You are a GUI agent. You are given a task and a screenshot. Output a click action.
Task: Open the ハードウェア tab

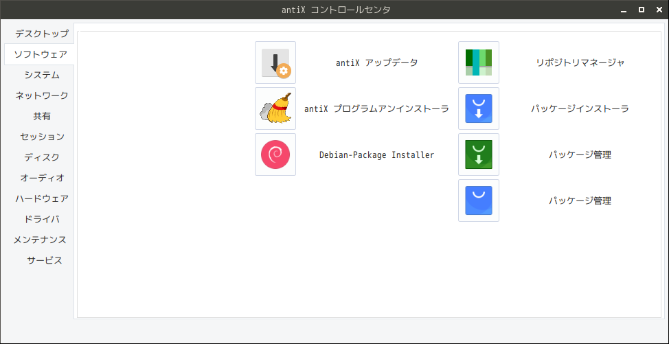41,198
